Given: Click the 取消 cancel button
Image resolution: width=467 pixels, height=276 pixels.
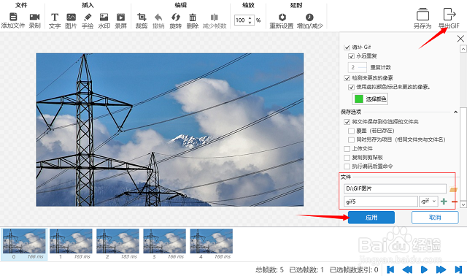Looking at the screenshot, I should [x=435, y=218].
